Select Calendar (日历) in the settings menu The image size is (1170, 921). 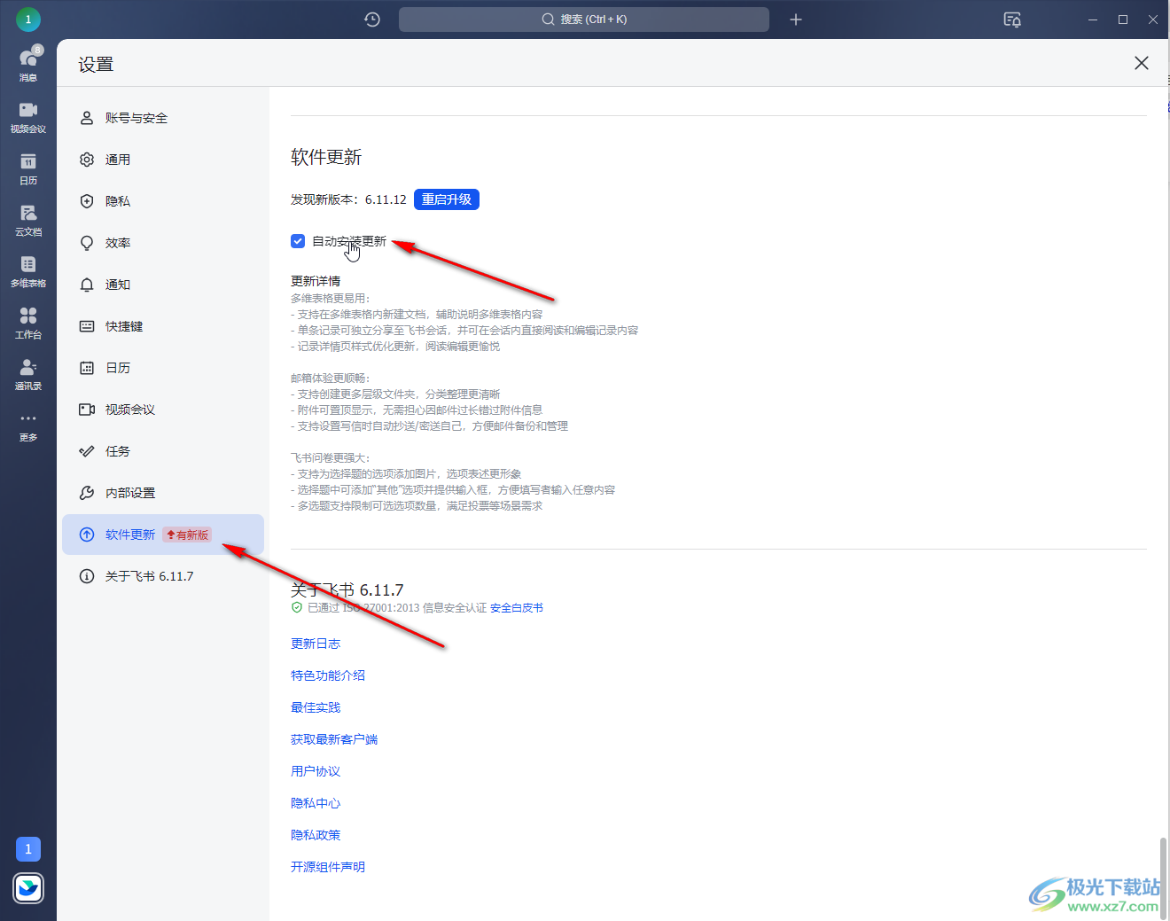(163, 368)
